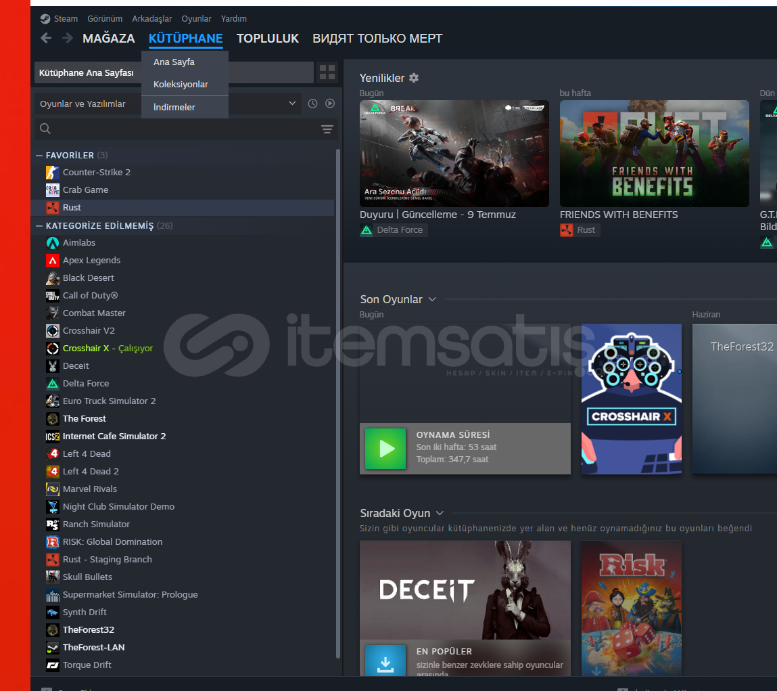777x691 pixels.
Task: Click the Rust tag icon under news
Action: [x=567, y=230]
